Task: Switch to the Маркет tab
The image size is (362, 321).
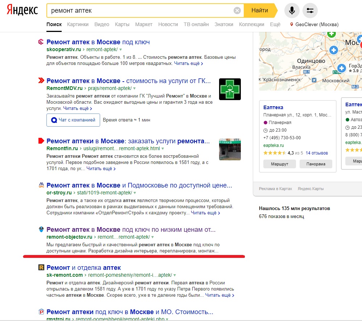Action: (144, 24)
